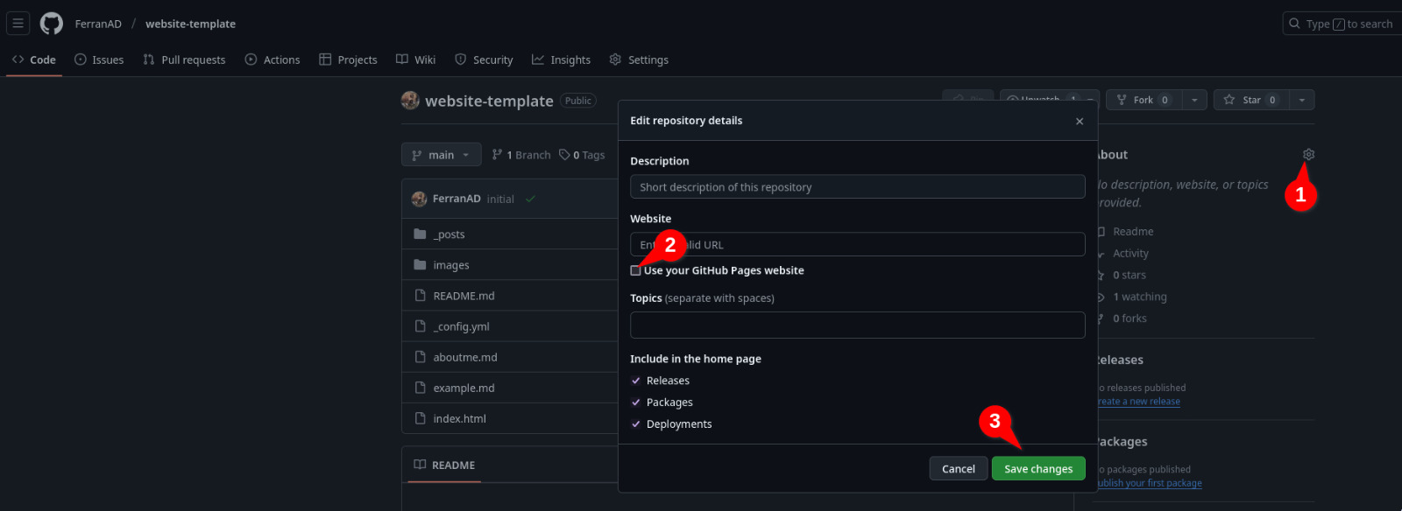Click the 0 Tags tag icon
This screenshot has width=1402, height=511.
tap(564, 155)
